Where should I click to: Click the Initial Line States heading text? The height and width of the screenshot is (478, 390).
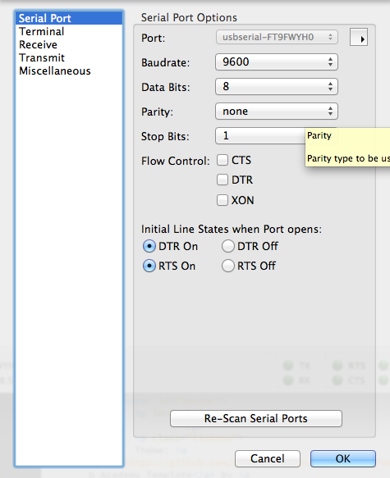click(232, 229)
